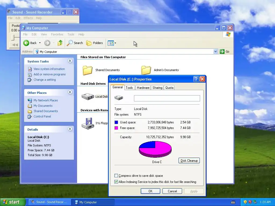Screen dimensions: 275x206
Task: Click Shared Documents icon in Other Places
Action: pyautogui.click(x=30, y=111)
